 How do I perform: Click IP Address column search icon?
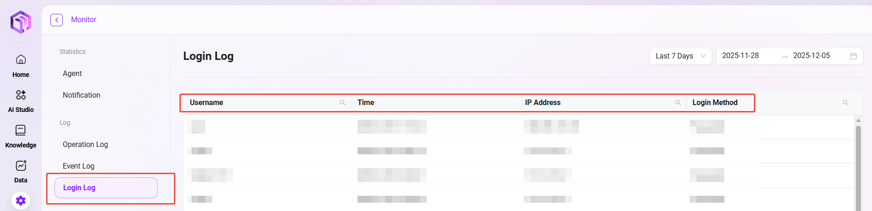(678, 103)
